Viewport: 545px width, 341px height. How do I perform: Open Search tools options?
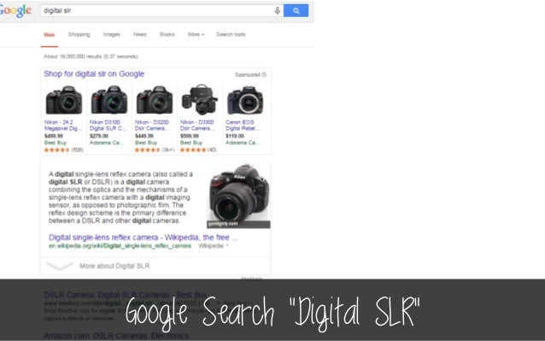231,34
